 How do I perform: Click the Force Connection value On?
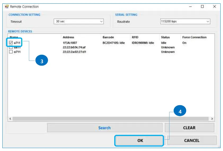[184, 43]
